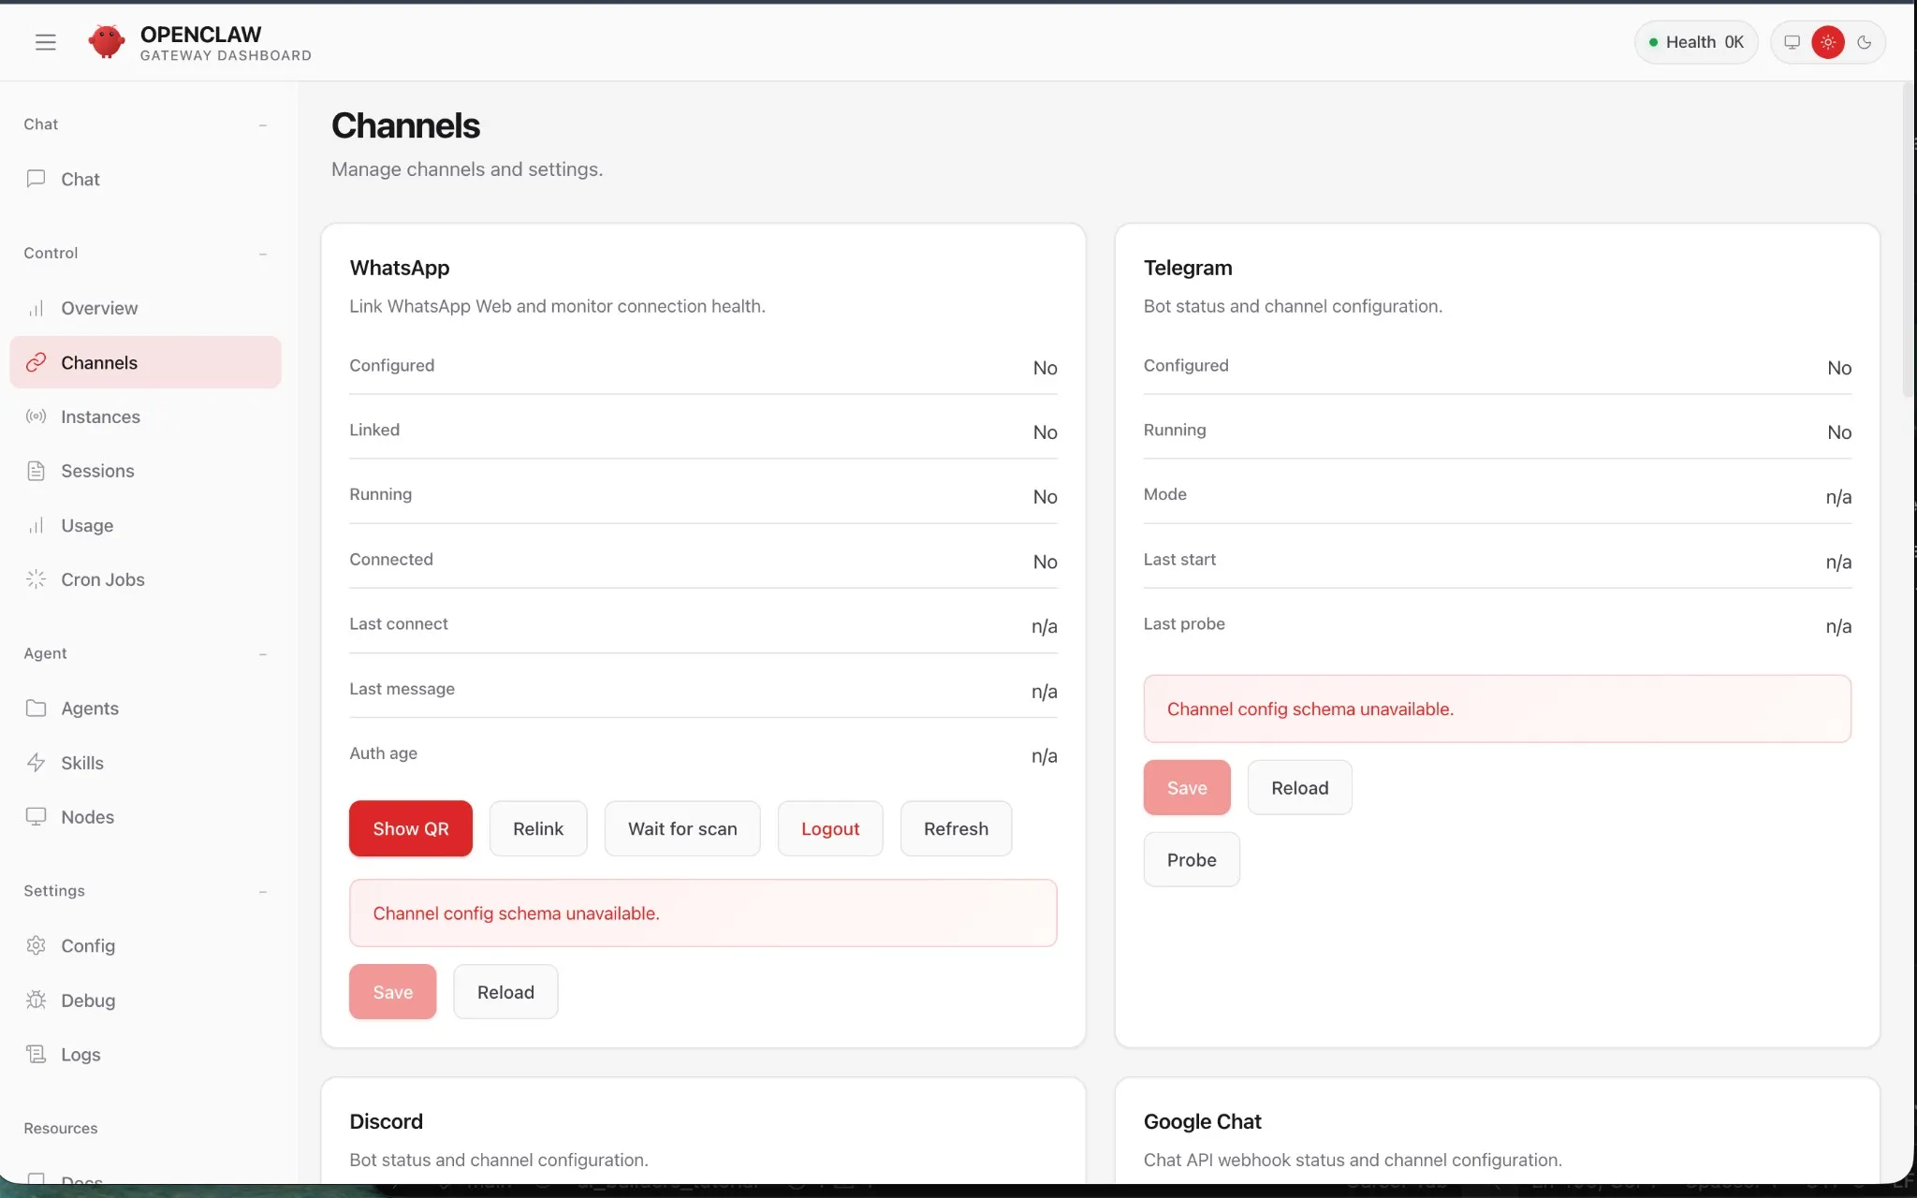Click the Telegram Probe button
Screen dimensions: 1917x1198
[x=1192, y=859]
